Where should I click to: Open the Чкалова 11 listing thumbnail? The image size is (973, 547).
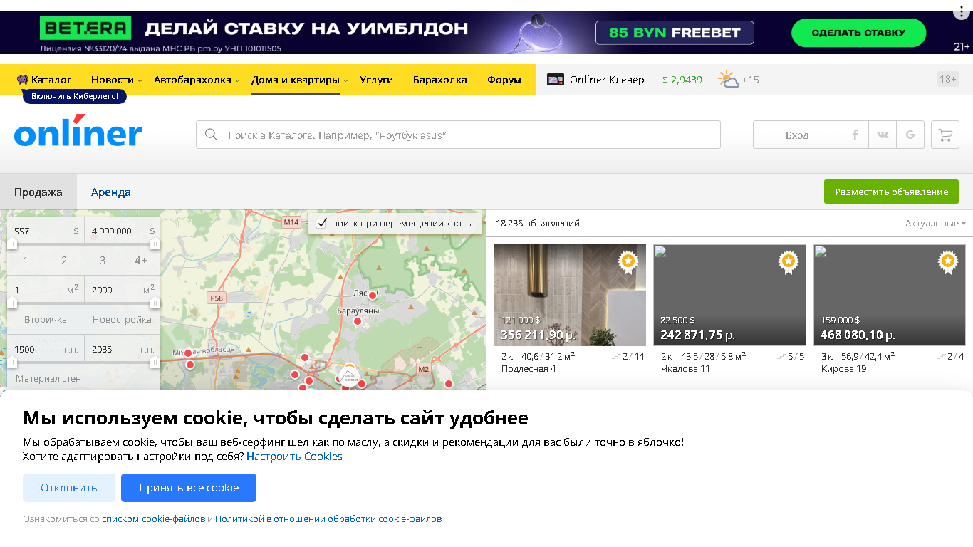729,296
